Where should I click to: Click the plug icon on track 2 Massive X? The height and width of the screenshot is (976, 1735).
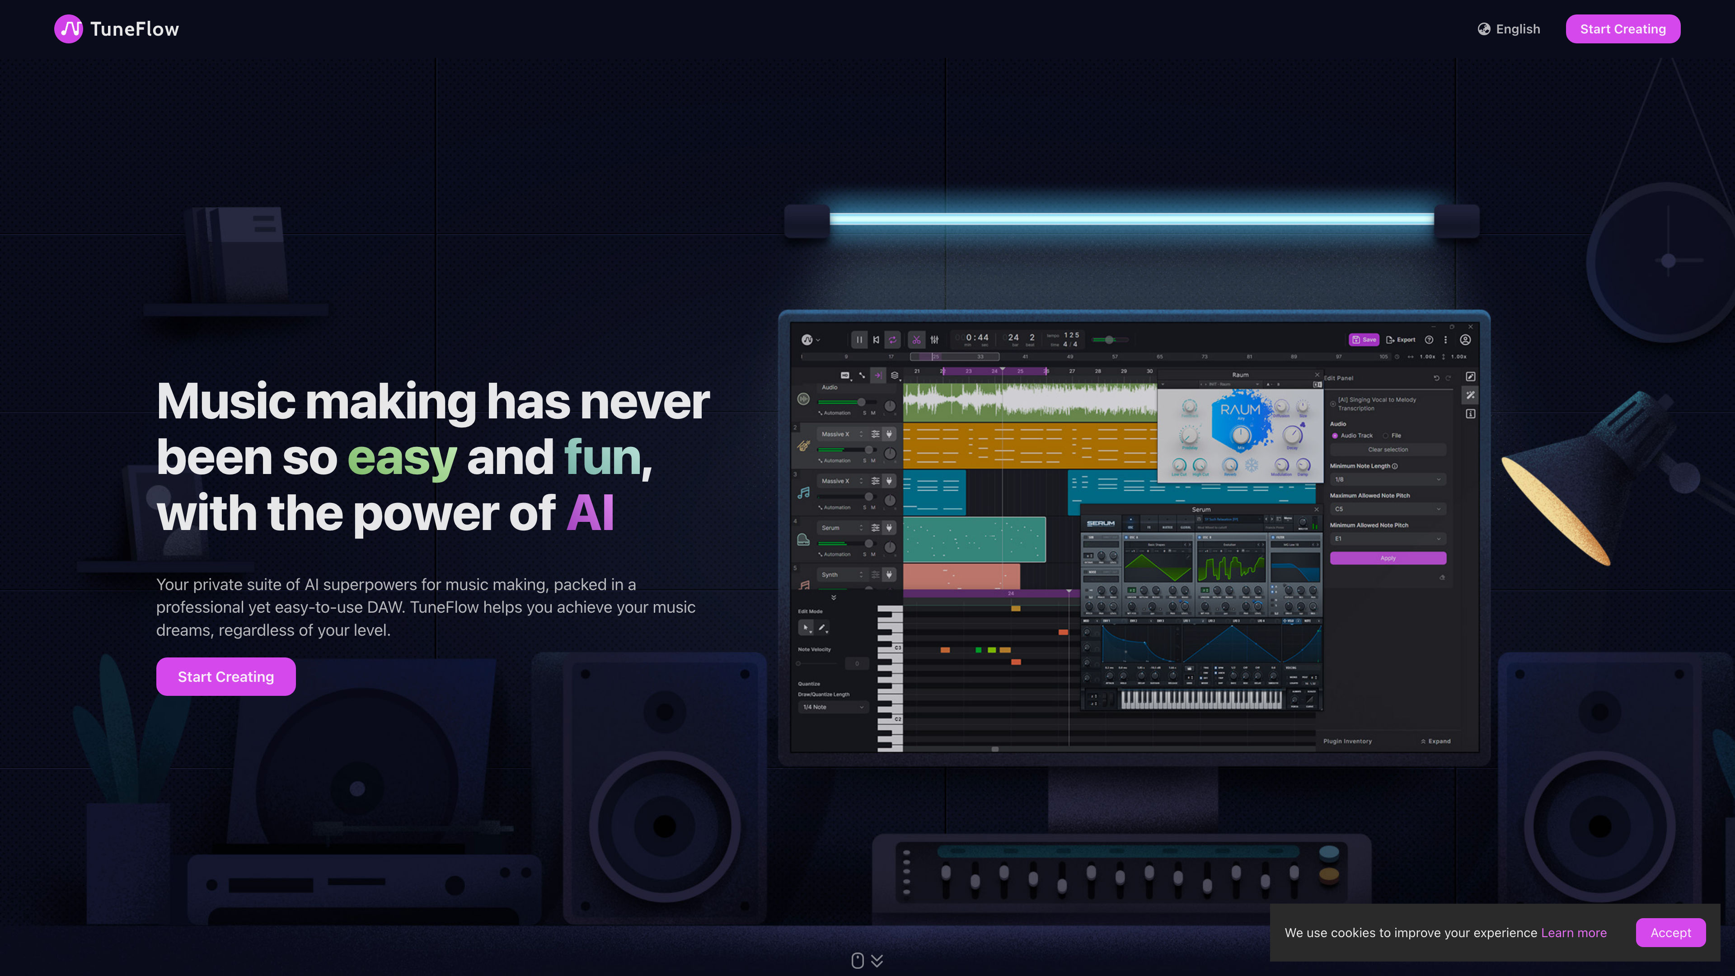pos(889,434)
